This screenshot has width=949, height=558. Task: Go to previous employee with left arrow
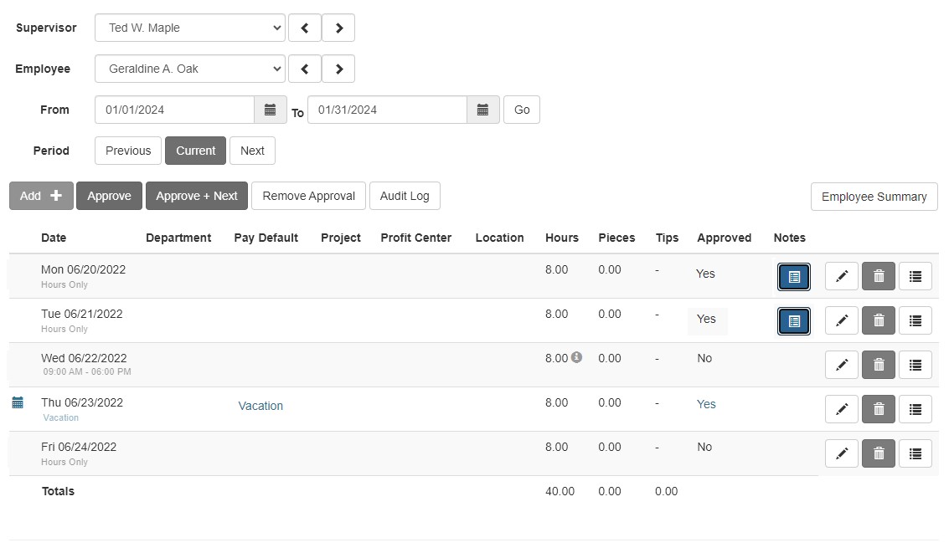305,69
